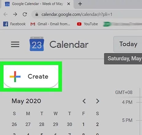This screenshot has height=135, width=142.
Task: Open the YouTube bookmark
Action: [87, 24]
